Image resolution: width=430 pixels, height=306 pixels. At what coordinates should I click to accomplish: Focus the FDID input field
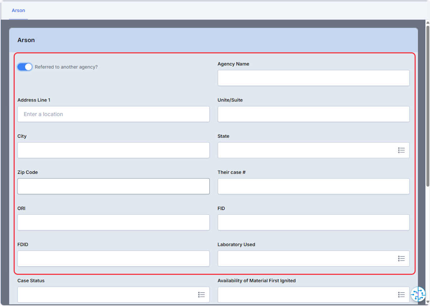tap(113, 258)
